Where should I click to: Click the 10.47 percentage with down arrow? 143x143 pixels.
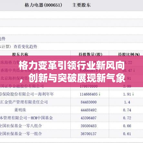(x=128, y=70)
